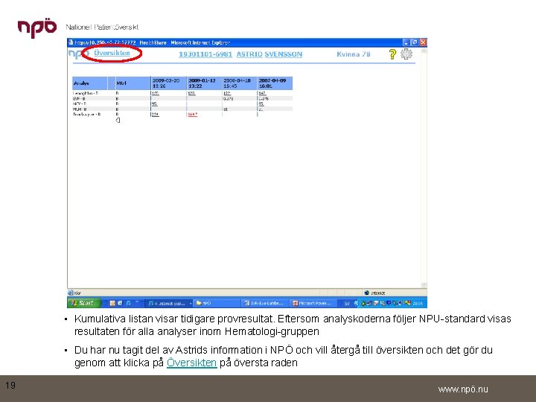Click the second quick launch icon on taskbar
This screenshot has height=402, width=536.
point(120,303)
